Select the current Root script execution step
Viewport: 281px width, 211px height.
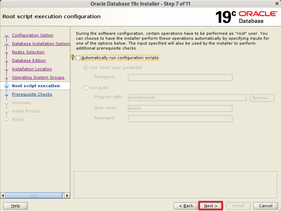pyautogui.click(x=35, y=86)
